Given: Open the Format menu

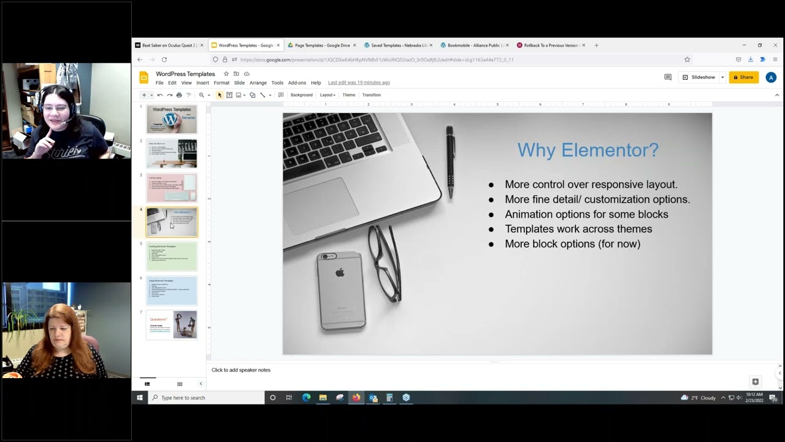Looking at the screenshot, I should click(x=221, y=83).
